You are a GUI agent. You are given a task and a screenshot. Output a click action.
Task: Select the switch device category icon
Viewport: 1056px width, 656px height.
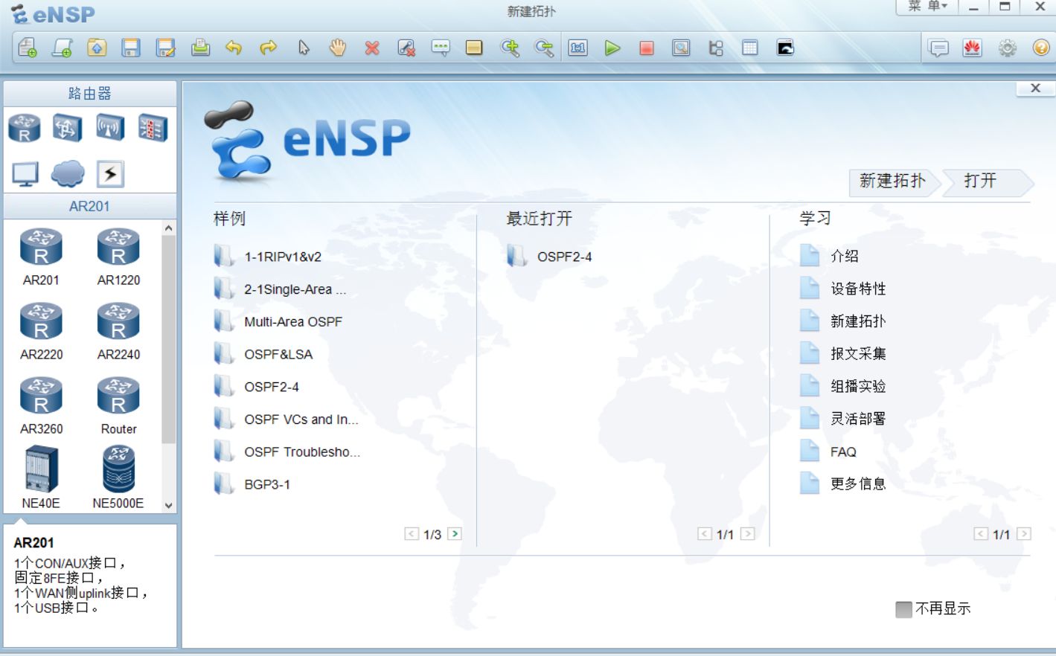[67, 128]
